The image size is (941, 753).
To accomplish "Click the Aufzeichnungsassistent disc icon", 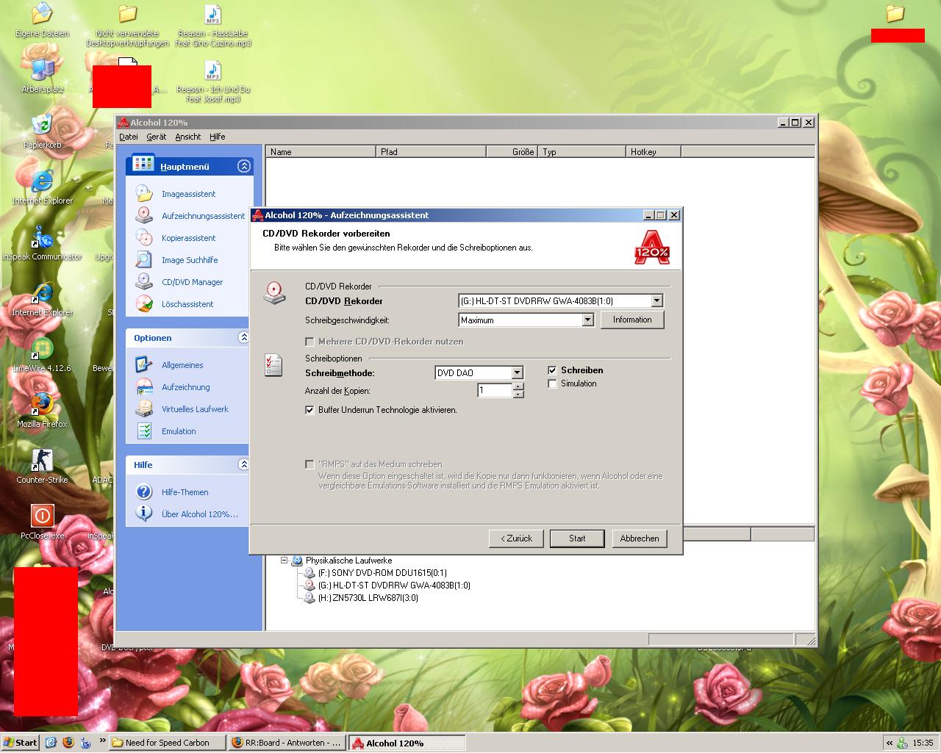I will pos(144,215).
